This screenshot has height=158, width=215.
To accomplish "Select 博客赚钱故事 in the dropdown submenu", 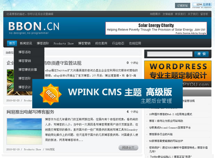I will tap(28, 70).
